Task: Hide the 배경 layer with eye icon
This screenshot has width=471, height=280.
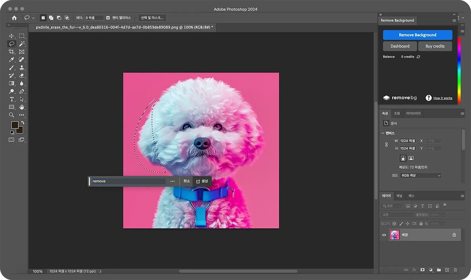Action: pos(384,235)
